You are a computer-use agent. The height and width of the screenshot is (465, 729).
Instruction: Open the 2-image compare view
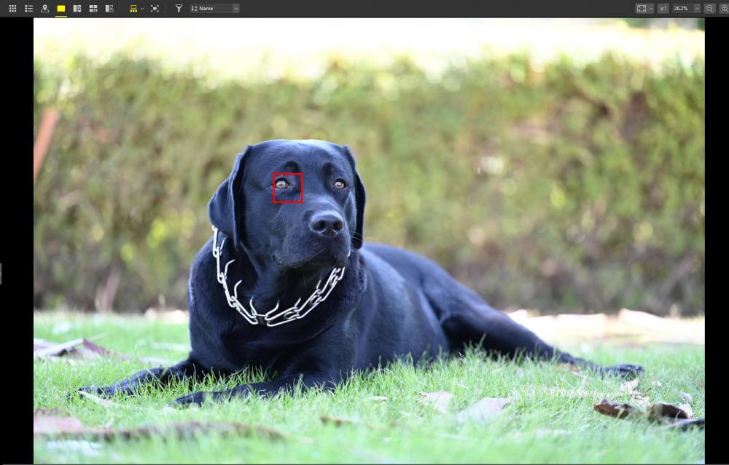pos(77,8)
